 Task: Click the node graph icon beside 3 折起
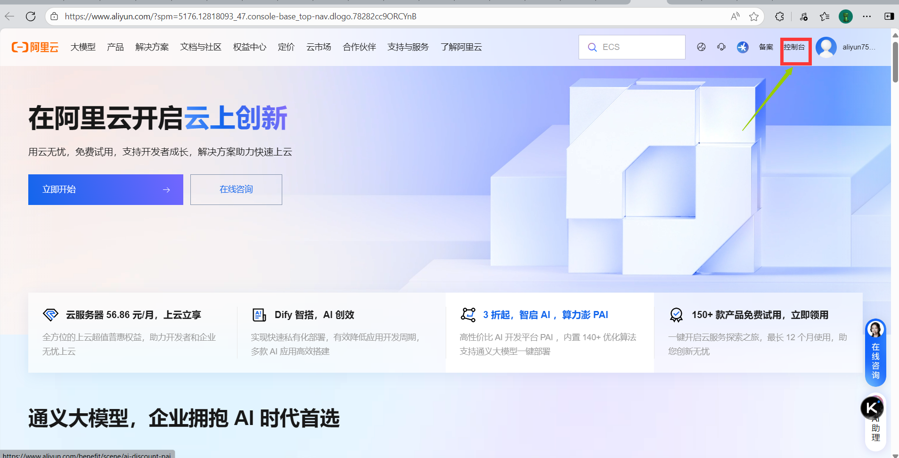(468, 315)
